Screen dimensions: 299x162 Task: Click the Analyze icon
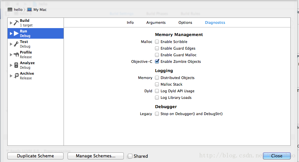point(16,65)
